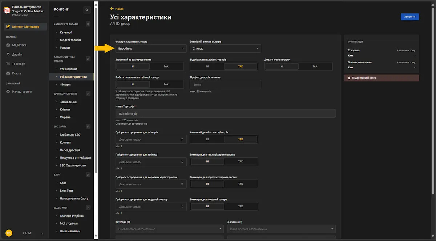This screenshot has height=241, width=436.
Task: Go to Категорії in the content menu
Action: point(66,32)
